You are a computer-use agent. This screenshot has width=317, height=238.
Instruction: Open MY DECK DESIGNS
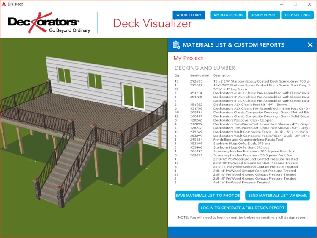pyautogui.click(x=228, y=15)
